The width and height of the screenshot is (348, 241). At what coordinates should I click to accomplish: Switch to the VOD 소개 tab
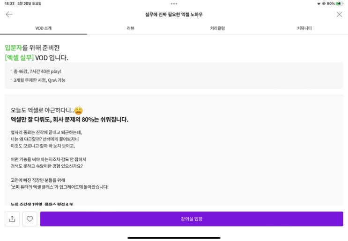click(x=43, y=28)
